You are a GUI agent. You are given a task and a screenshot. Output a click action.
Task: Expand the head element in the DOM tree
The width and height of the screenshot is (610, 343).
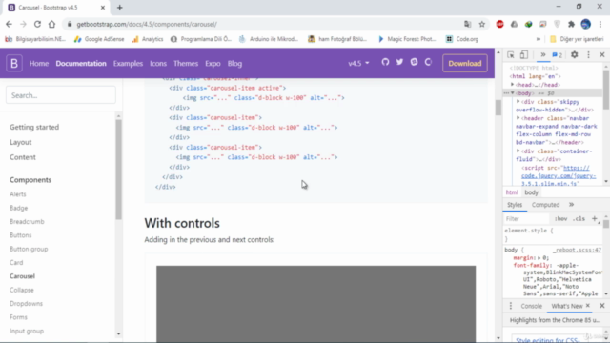click(x=513, y=85)
